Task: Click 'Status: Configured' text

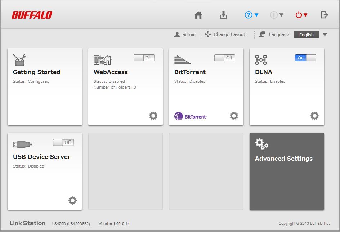Action: pyautogui.click(x=31, y=81)
